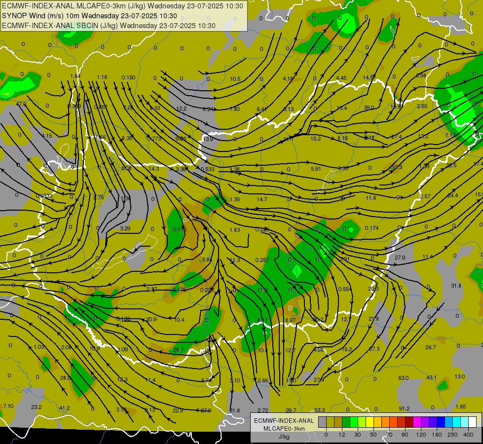Click the map value 13.0

[460, 376]
